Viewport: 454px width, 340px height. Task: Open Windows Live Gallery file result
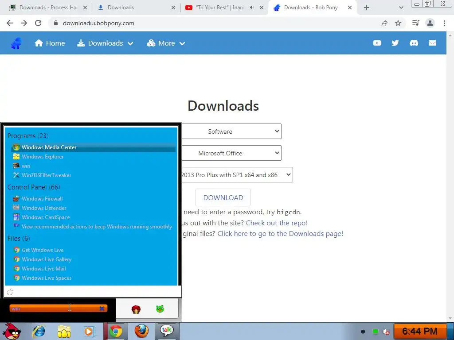[93, 259]
